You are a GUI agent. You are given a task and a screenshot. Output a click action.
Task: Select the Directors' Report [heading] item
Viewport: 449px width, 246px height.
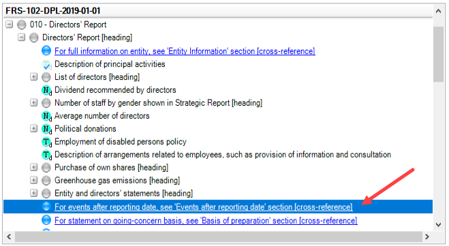87,37
